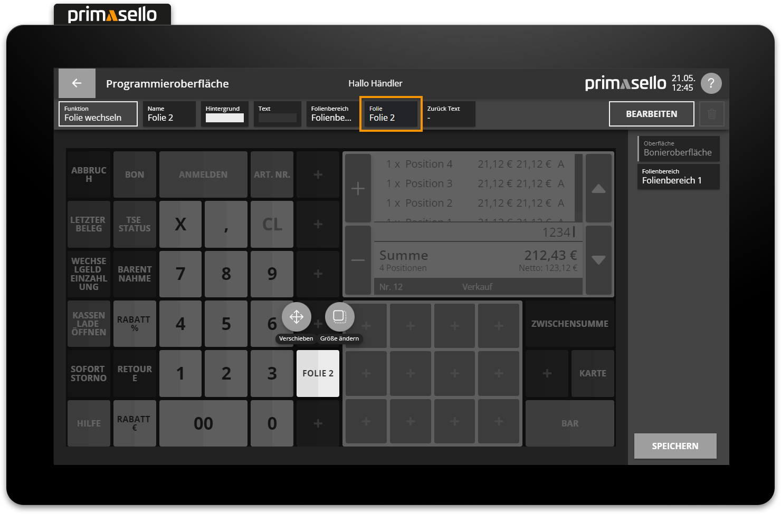This screenshot has width=781, height=514.
Task: Open the Funktion Folie wechseln dropdown
Action: [98, 114]
